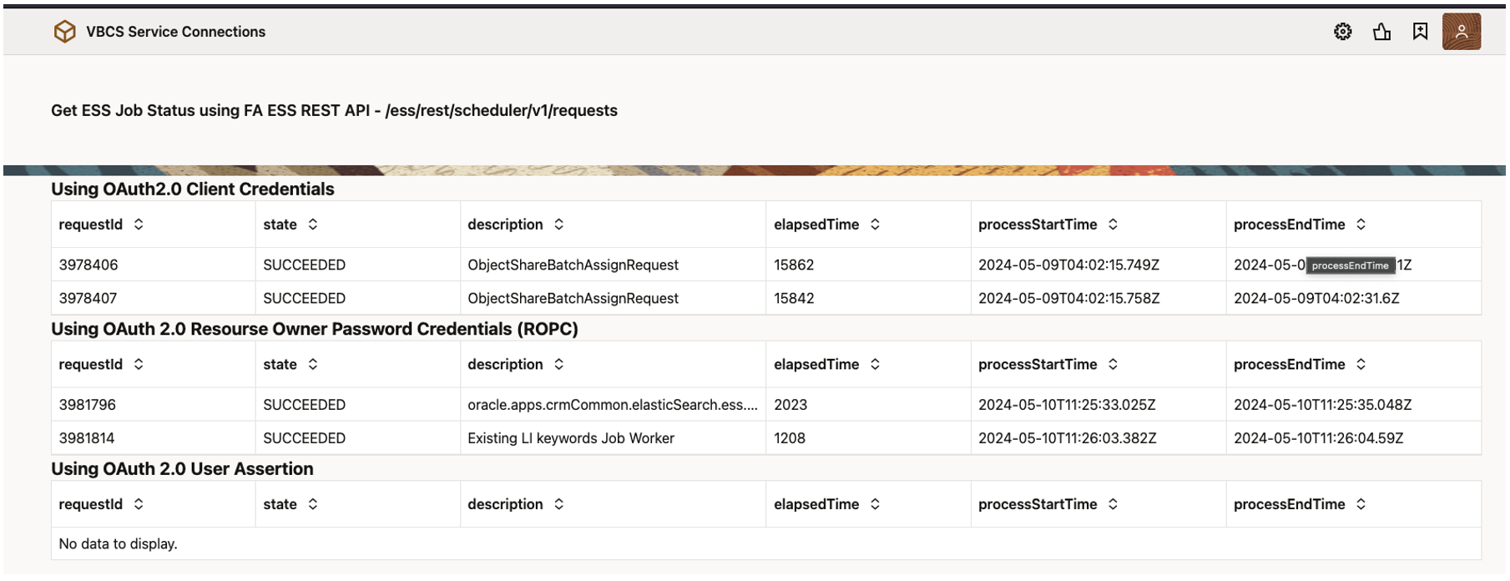
Task: Sort User Assertion table by description
Action: click(559, 504)
